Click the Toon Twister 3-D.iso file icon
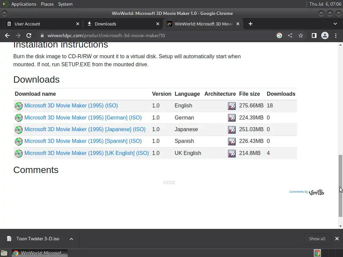Image resolution: width=343 pixels, height=257 pixels. [x=9, y=239]
